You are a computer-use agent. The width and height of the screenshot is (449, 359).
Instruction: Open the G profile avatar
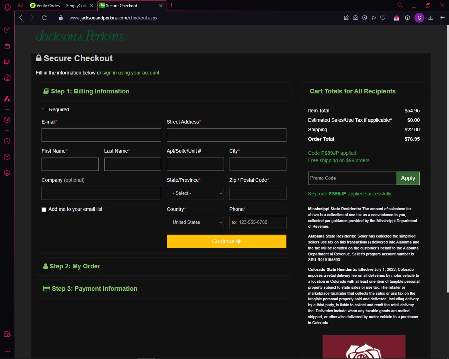[419, 18]
